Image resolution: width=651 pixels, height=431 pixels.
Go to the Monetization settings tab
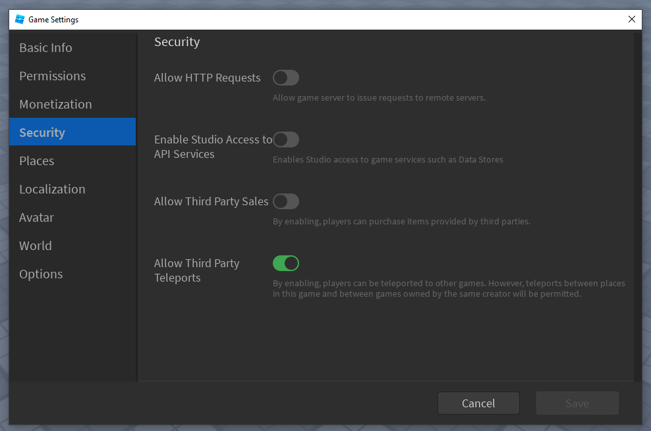point(55,105)
